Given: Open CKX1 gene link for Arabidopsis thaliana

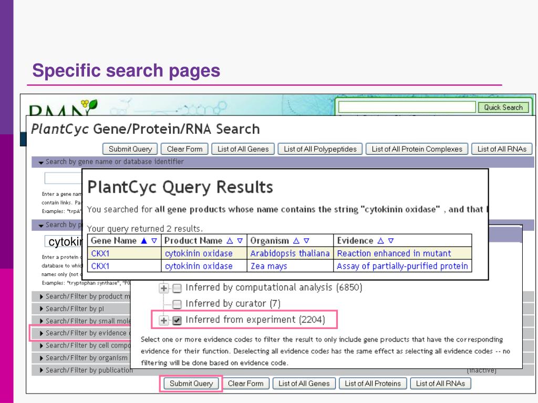Looking at the screenshot, I should coord(100,253).
